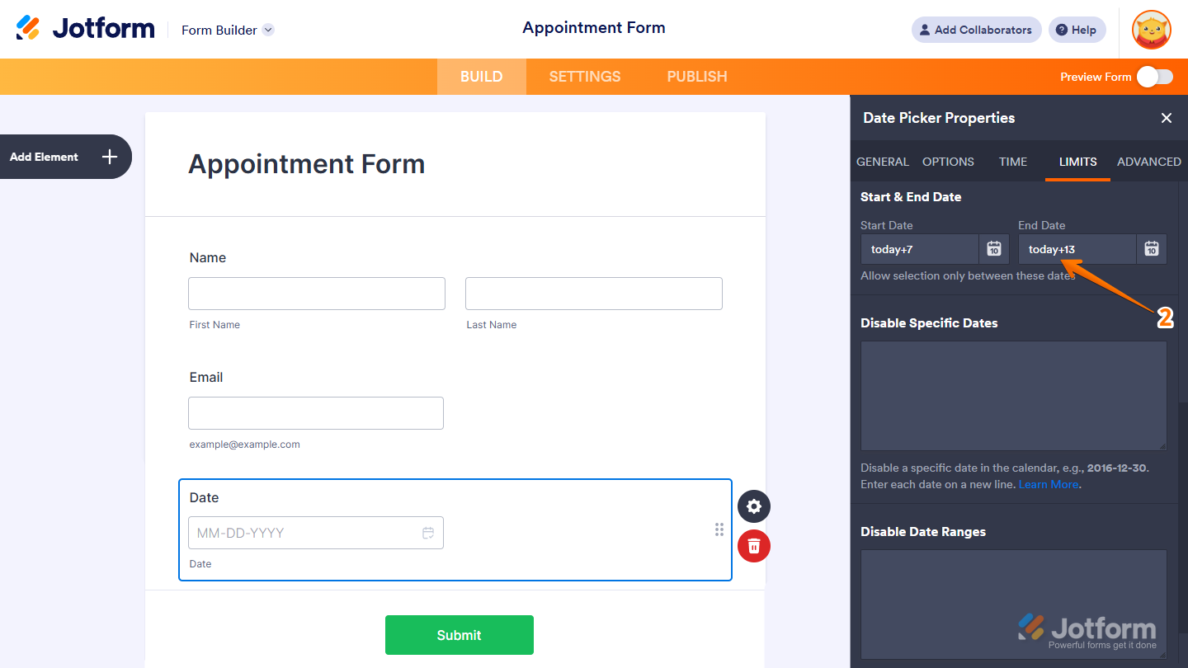1188x668 pixels.
Task: Open the End Date calendar picker icon
Action: point(1151,248)
